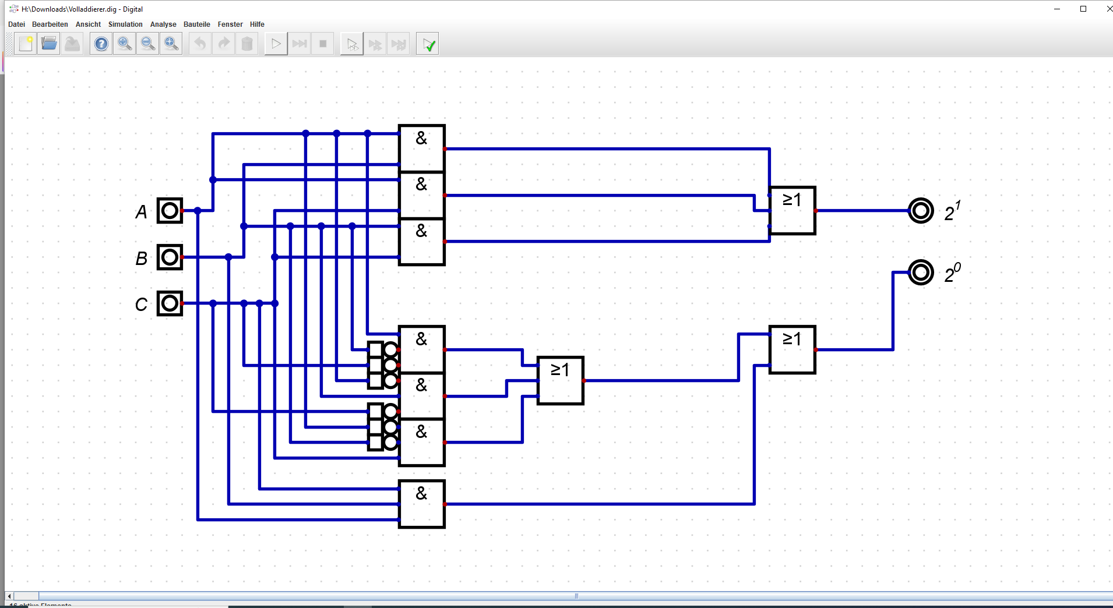Open the Simulation menu
Screen dimensions: 1113x608
pyautogui.click(x=125, y=24)
